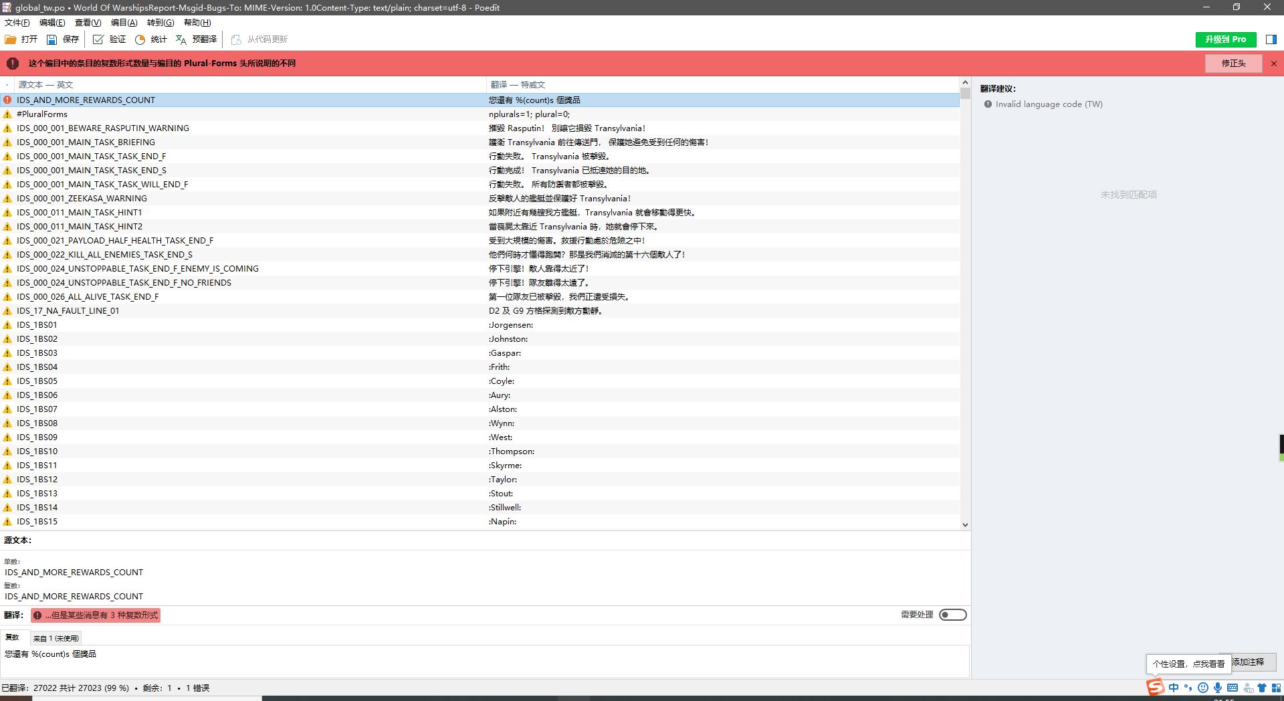Dismiss the red warning banner with X
The width and height of the screenshot is (1284, 701).
click(1274, 64)
